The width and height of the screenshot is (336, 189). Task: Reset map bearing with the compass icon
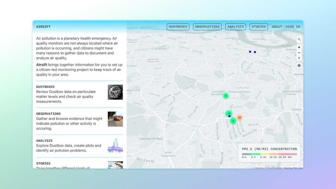(x=299, y=58)
